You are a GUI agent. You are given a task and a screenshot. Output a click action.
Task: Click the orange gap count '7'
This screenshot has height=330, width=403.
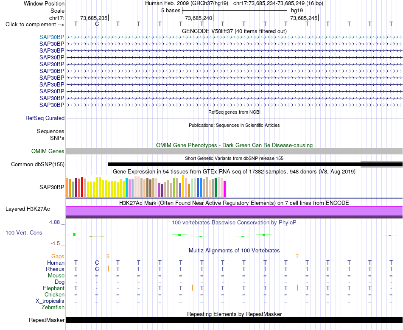tap(297, 256)
